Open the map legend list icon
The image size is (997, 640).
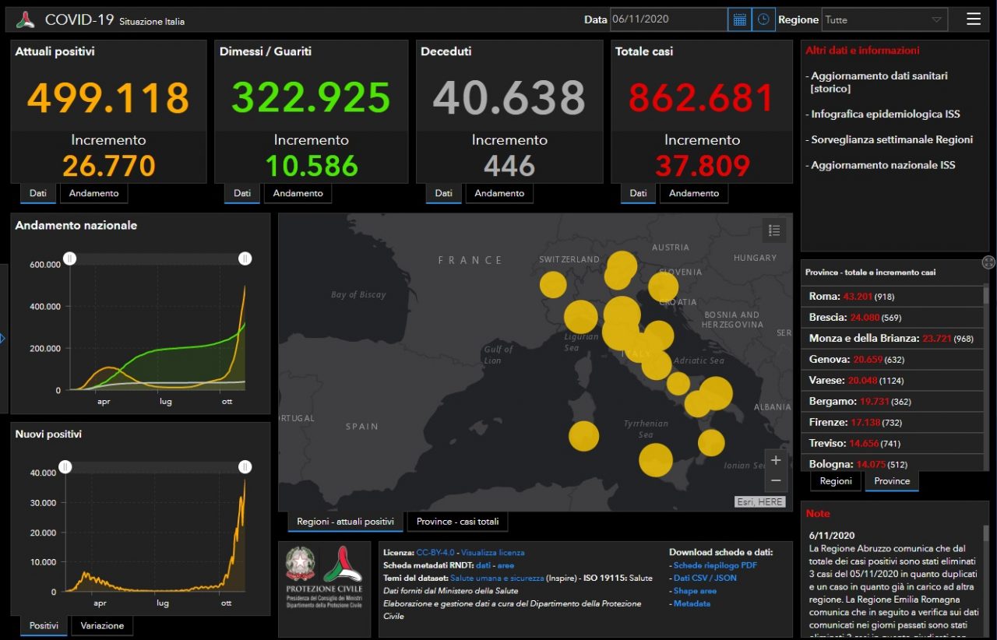point(774,230)
